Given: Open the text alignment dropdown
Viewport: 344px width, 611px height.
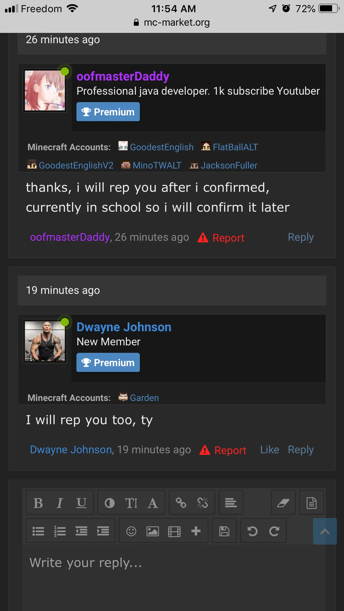Looking at the screenshot, I should pos(231,503).
